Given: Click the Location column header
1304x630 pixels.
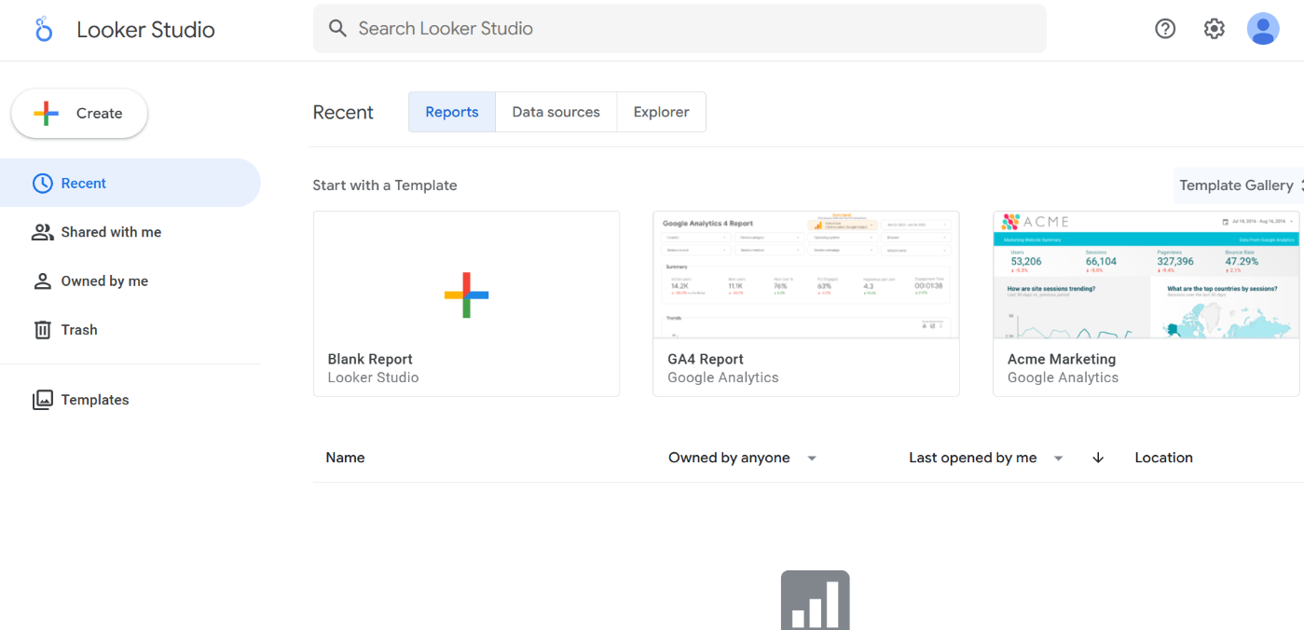Looking at the screenshot, I should [1164, 458].
